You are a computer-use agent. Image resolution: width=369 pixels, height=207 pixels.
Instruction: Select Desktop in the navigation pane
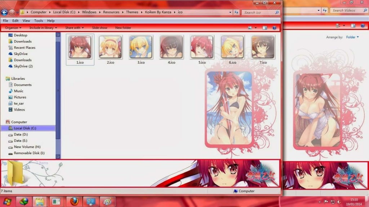pos(18,35)
